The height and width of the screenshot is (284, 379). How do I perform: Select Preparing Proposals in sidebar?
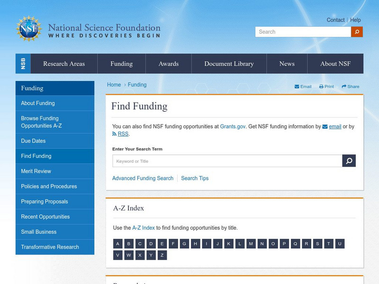point(55,202)
